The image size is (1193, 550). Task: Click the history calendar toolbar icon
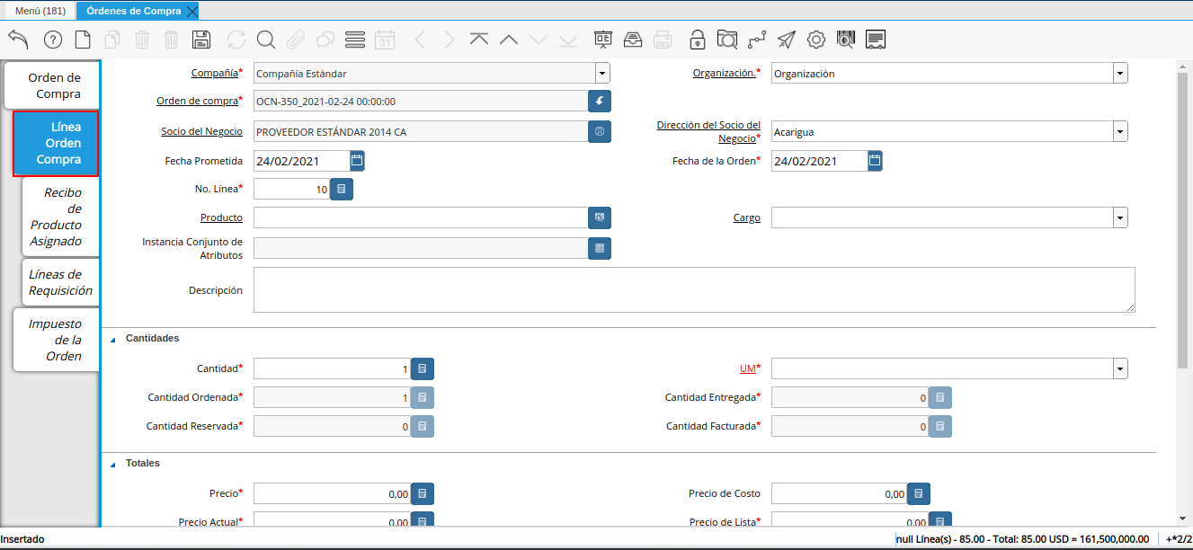385,40
